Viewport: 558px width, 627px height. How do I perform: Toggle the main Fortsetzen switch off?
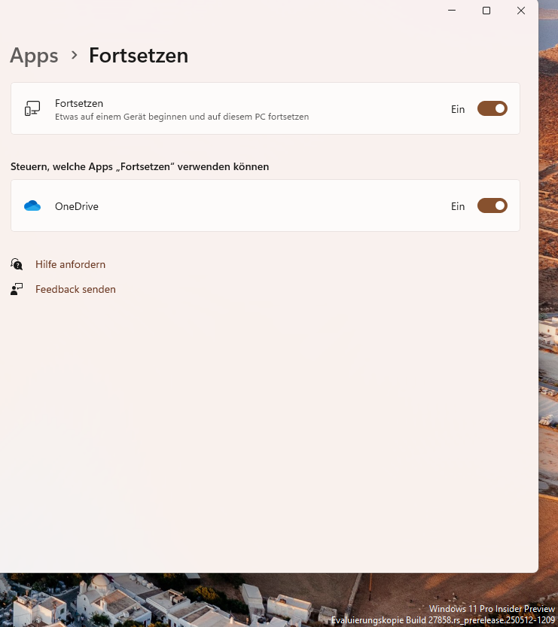coord(492,109)
